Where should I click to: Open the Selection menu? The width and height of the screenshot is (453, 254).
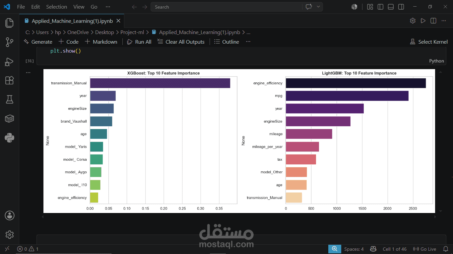click(56, 7)
